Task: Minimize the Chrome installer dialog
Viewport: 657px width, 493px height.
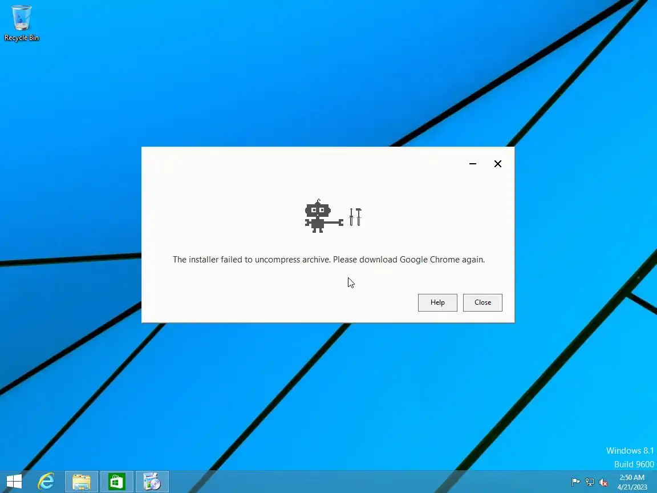Action: 473,164
